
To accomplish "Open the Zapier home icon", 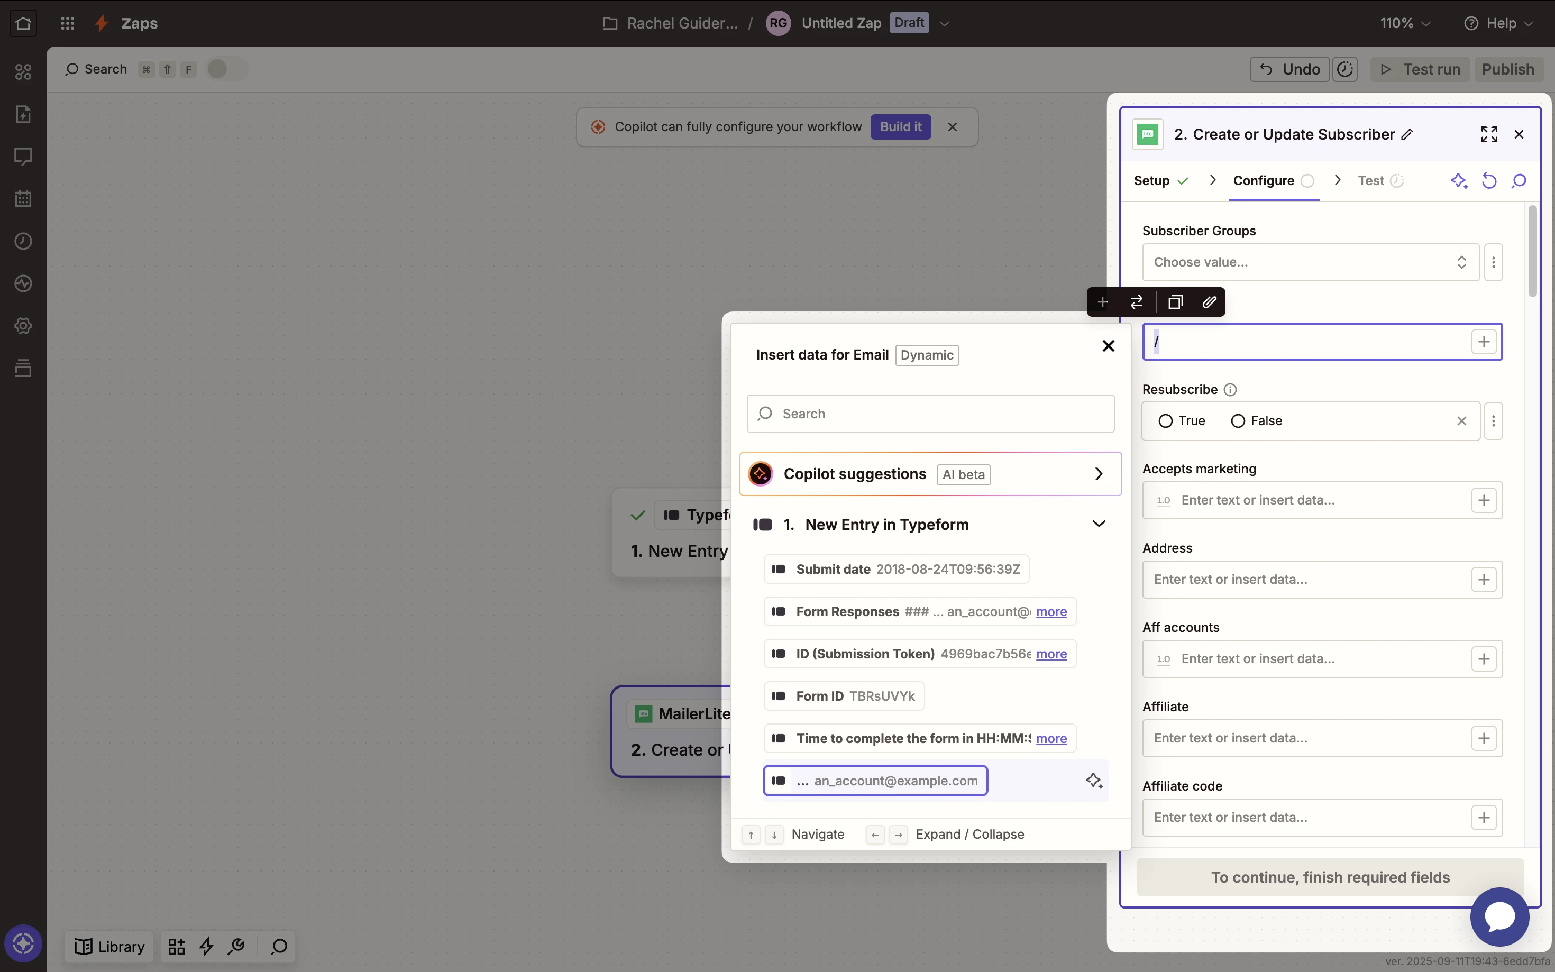I will click(23, 23).
